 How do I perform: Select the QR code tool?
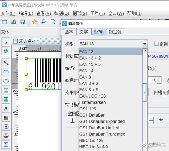point(6,145)
